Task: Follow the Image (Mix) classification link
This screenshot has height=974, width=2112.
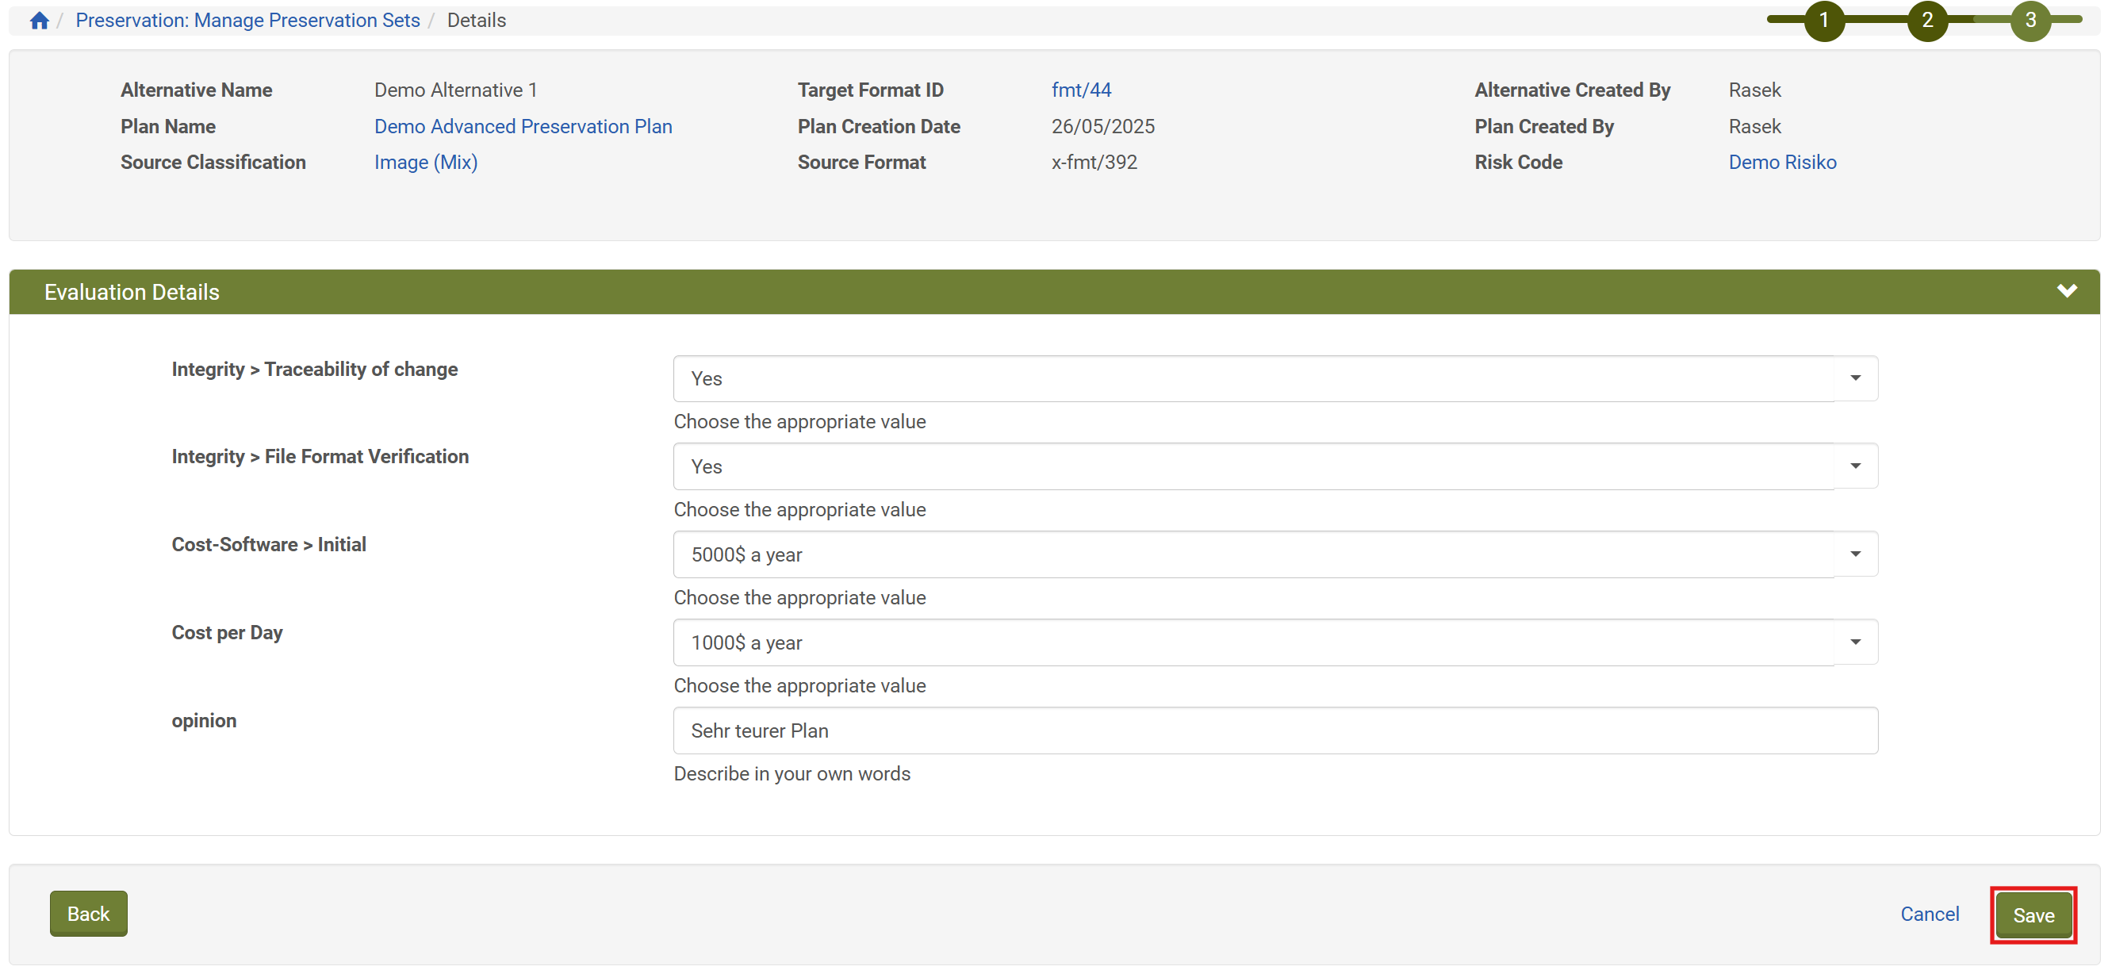Action: (426, 163)
